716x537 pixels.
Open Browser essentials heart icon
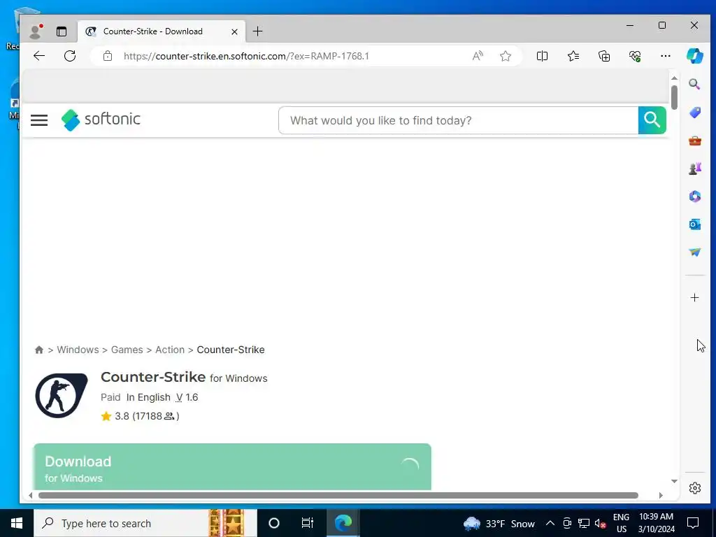coord(635,56)
